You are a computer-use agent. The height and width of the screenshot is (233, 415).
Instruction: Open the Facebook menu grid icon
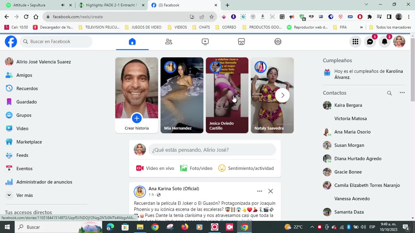(x=355, y=41)
